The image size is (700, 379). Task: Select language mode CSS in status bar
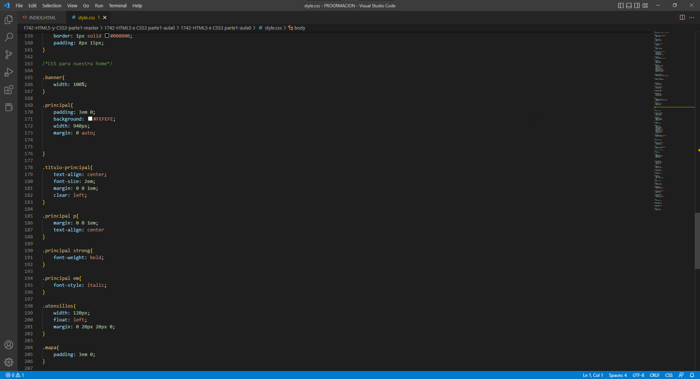tap(669, 375)
